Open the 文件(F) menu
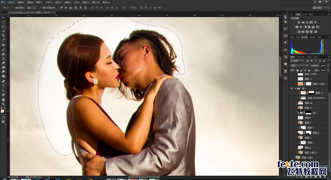Viewport: 331px width, 180px height. pos(11,2)
